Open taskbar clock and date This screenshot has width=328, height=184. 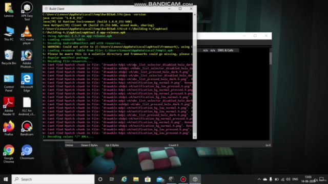(308, 179)
